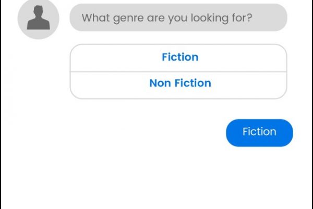Click the word 'looking' in the question bubble

(x=209, y=18)
